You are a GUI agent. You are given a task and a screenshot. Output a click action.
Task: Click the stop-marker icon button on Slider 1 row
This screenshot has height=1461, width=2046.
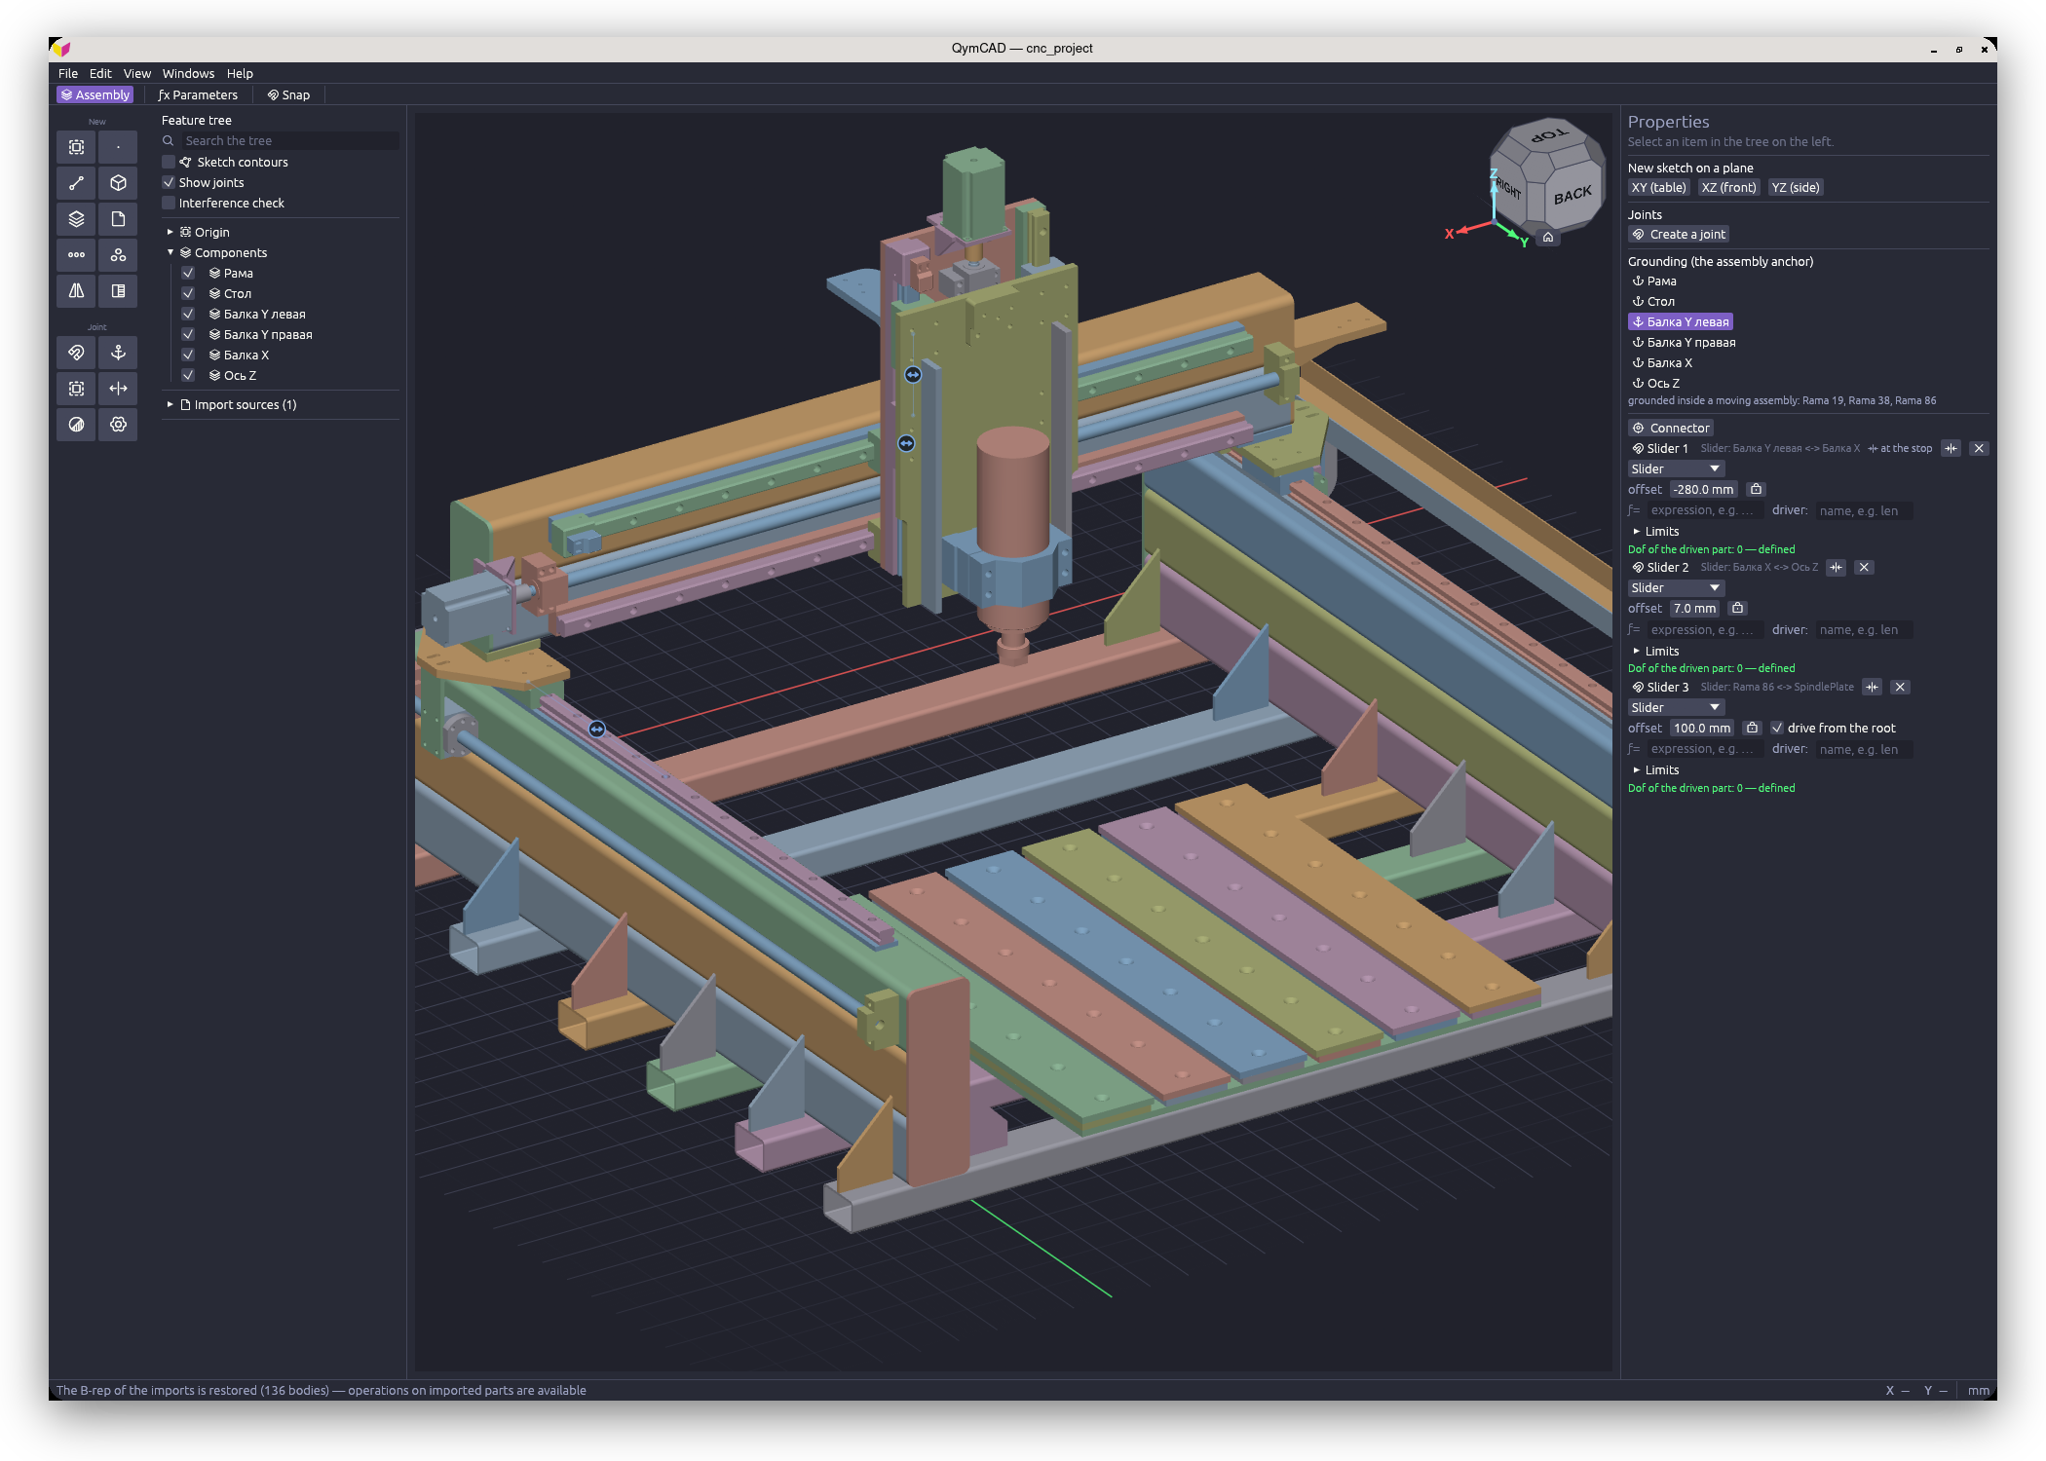point(1951,448)
